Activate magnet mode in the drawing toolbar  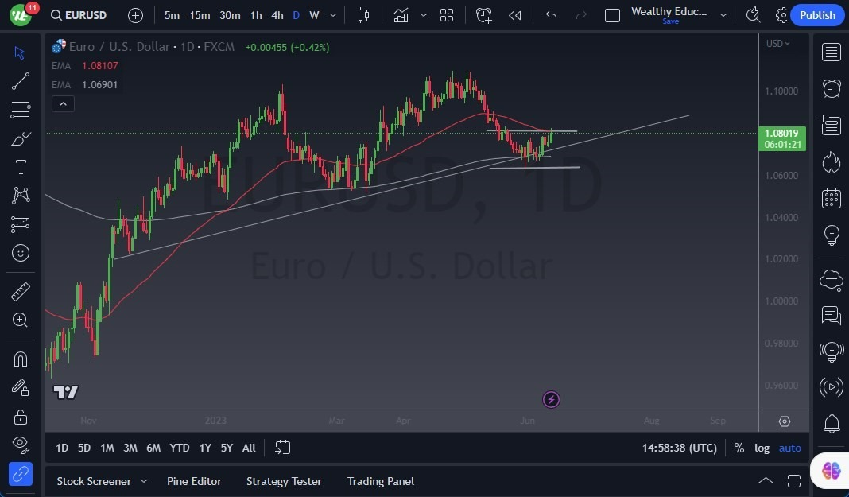pos(21,359)
